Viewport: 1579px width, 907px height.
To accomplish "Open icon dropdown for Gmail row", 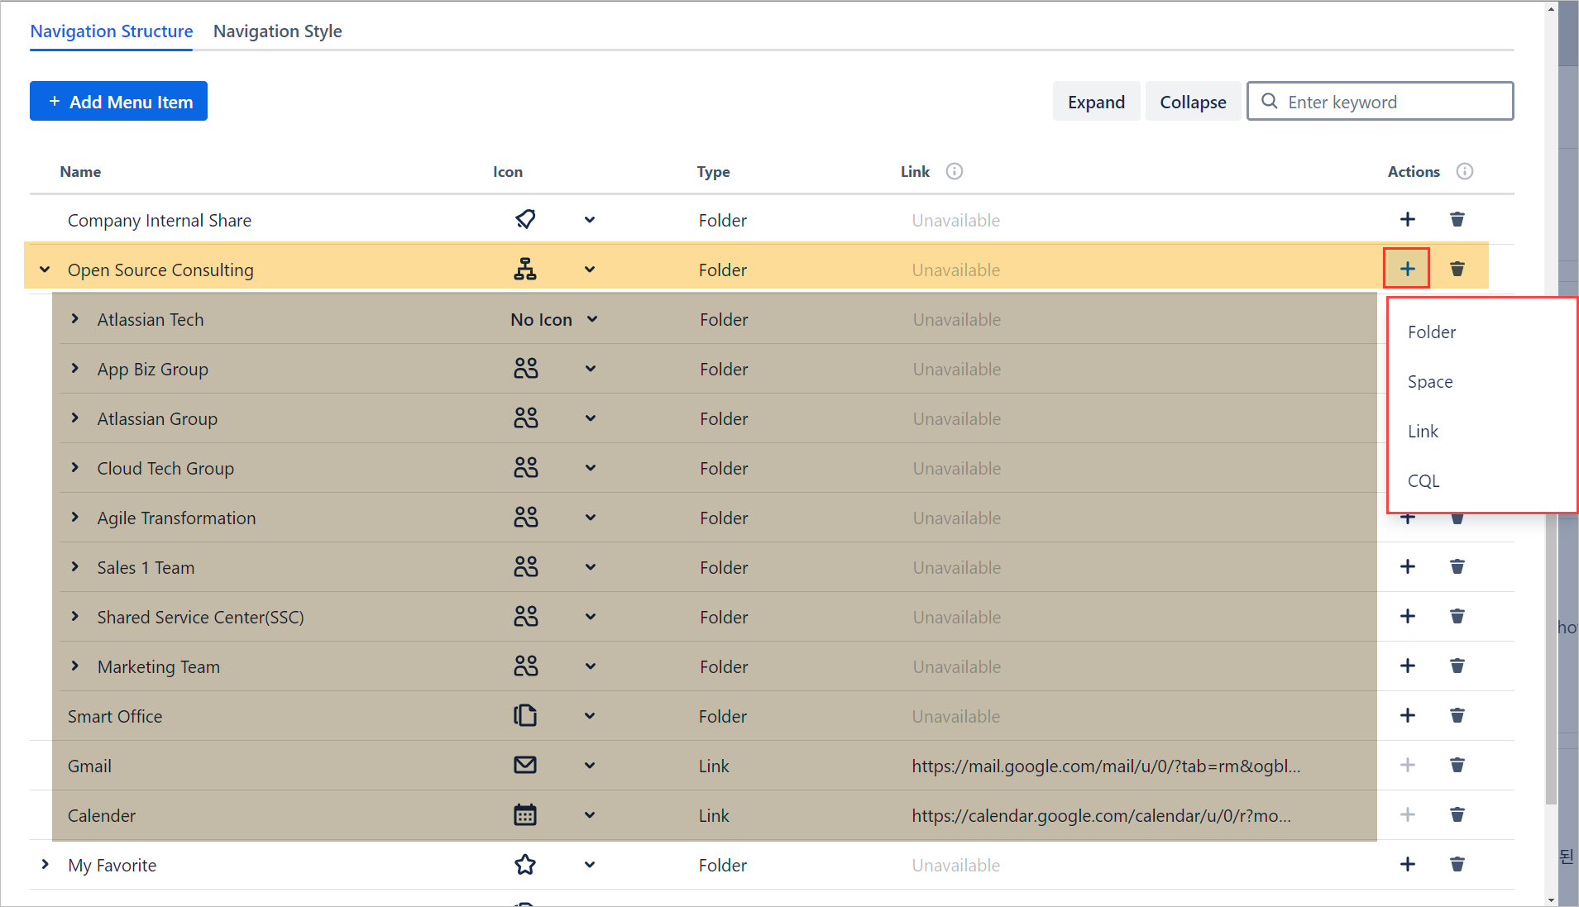I will pos(590,766).
